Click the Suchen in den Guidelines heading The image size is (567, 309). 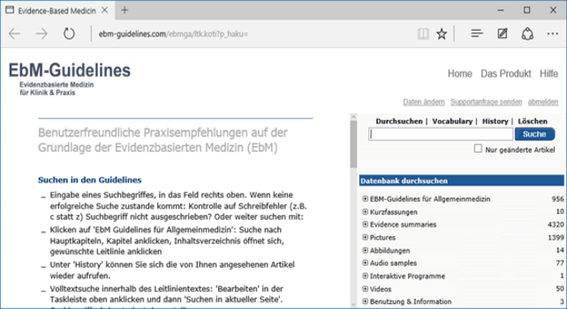pos(90,180)
